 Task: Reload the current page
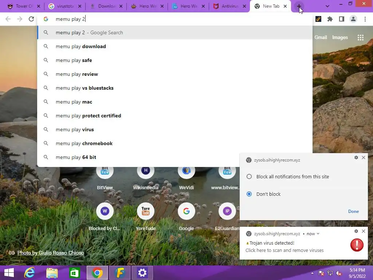[x=31, y=19]
